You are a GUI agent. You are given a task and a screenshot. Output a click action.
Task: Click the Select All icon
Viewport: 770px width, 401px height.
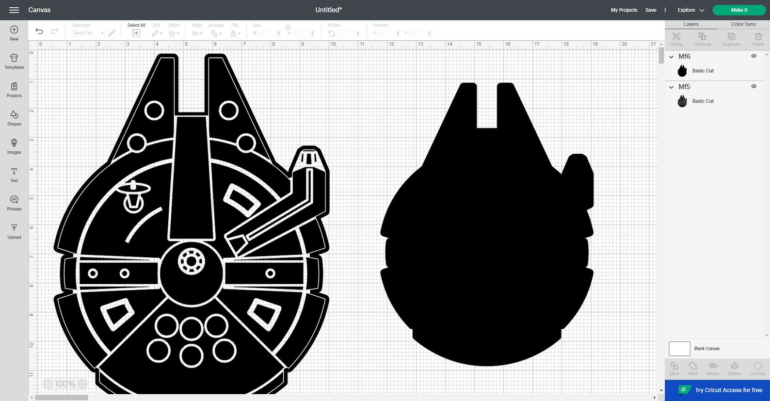(x=136, y=33)
